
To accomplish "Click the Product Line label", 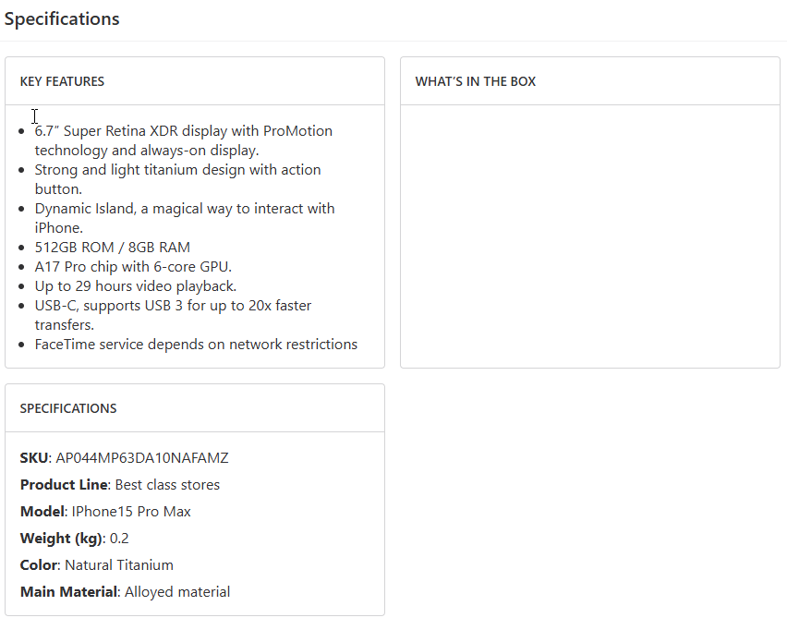I will coord(65,485).
